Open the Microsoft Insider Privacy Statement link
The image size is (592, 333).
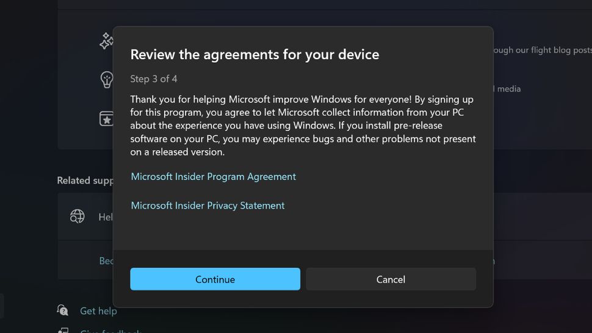208,206
